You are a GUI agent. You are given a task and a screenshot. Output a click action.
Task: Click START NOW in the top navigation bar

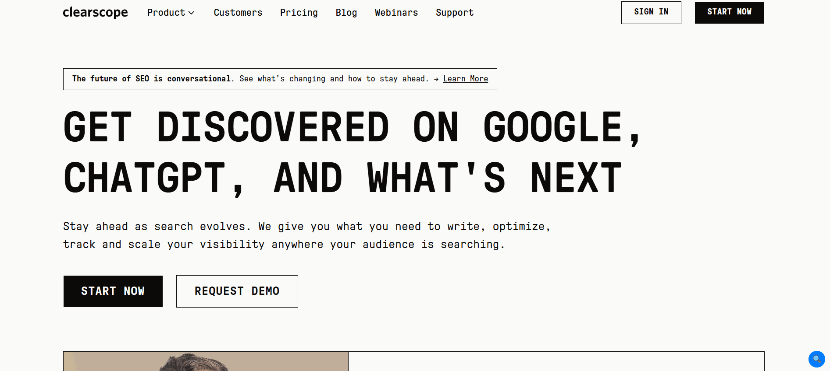[x=729, y=12]
